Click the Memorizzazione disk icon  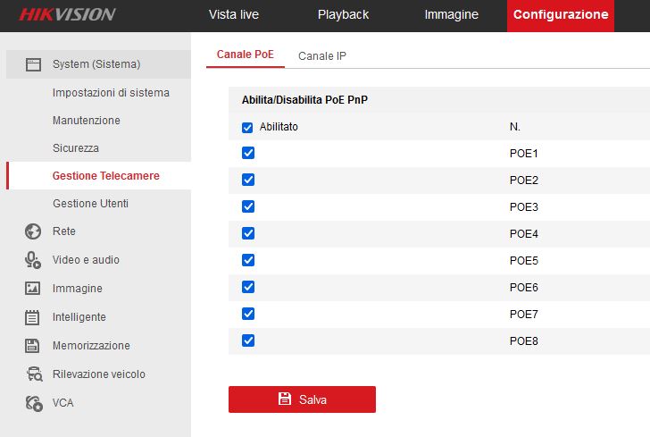(x=33, y=346)
